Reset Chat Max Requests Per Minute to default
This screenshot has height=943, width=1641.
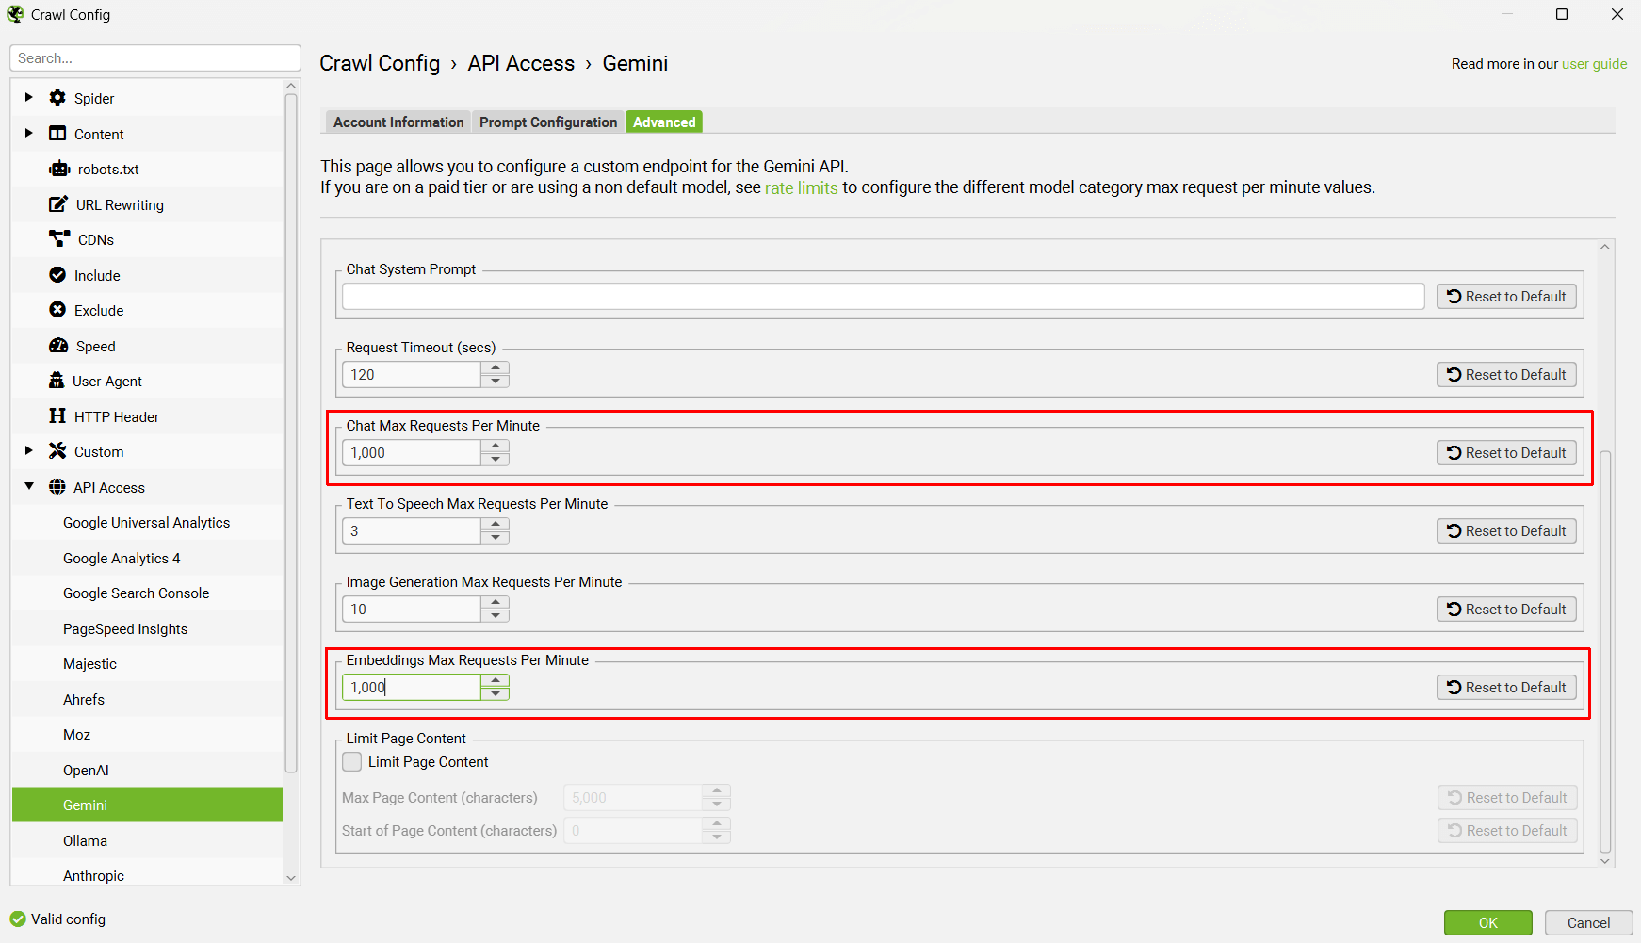(x=1505, y=453)
